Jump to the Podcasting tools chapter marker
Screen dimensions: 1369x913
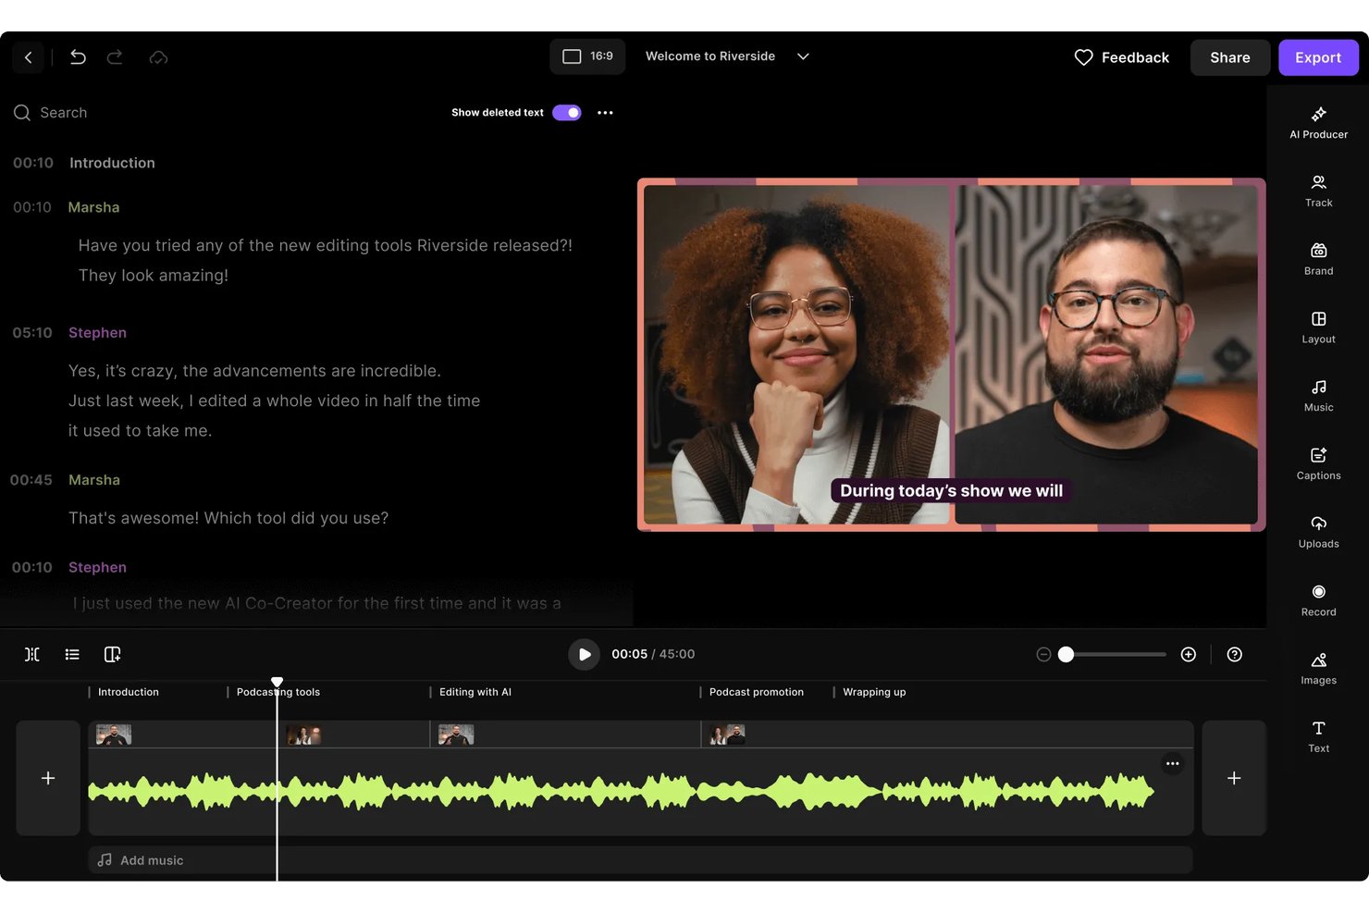pos(277,692)
